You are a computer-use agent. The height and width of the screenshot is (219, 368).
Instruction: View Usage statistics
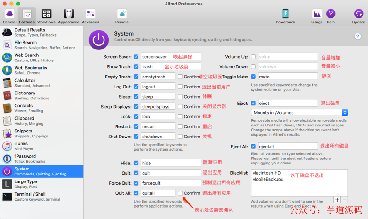(x=317, y=16)
